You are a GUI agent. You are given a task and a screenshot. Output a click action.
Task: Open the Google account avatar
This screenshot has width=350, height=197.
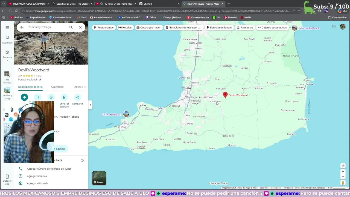coord(343,27)
